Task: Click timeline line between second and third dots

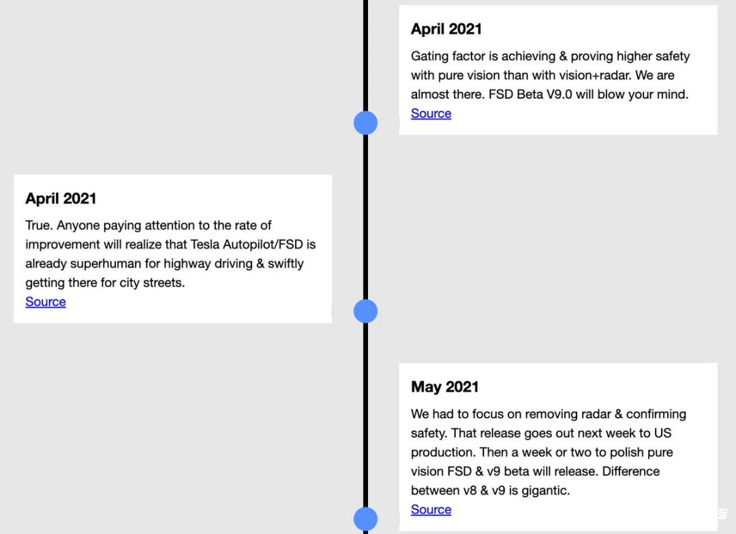Action: click(366, 415)
